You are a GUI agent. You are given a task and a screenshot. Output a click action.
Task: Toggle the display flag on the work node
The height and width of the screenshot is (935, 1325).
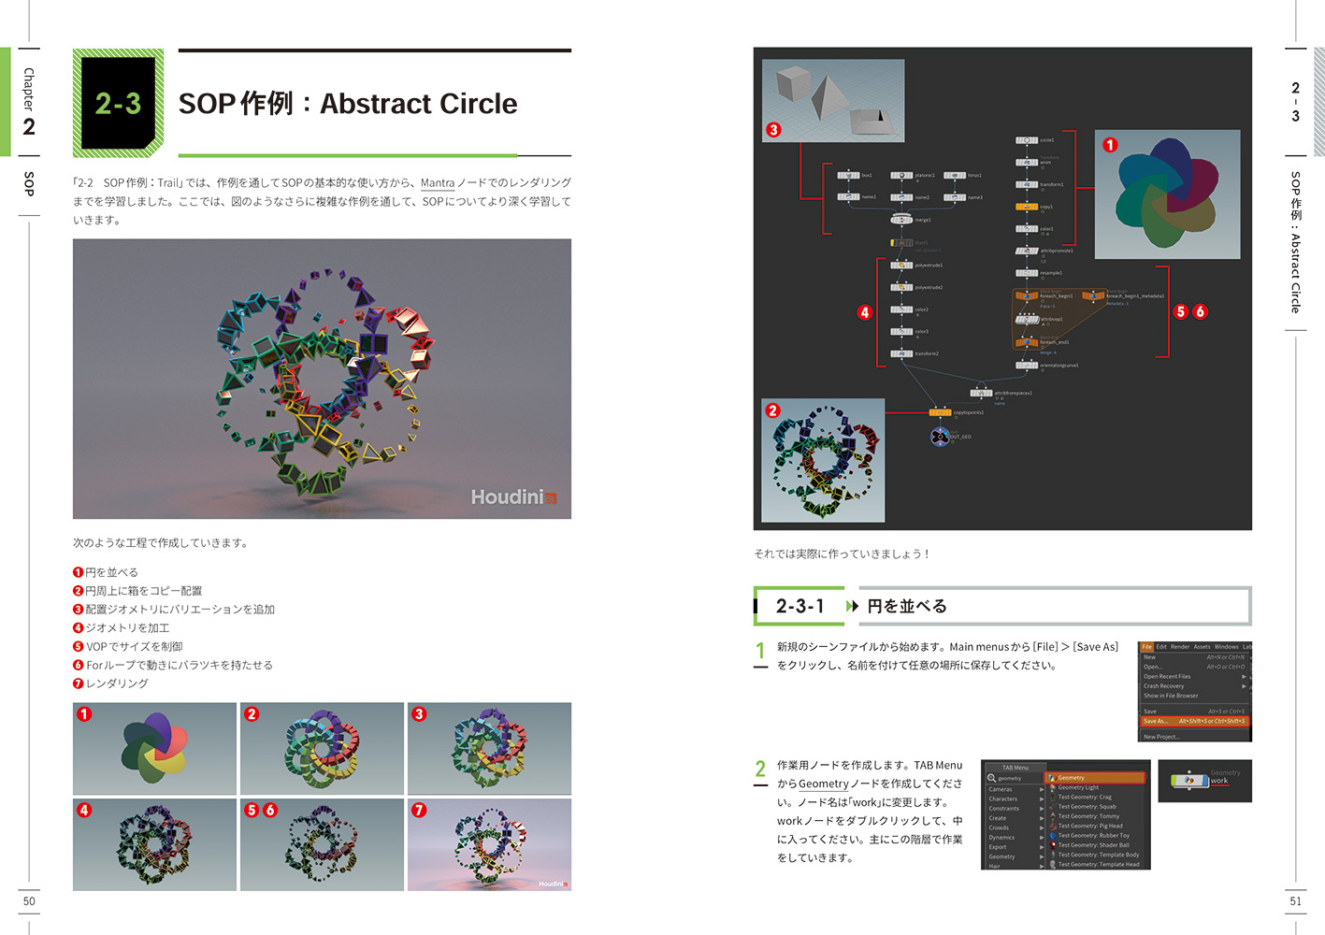pyautogui.click(x=1204, y=780)
